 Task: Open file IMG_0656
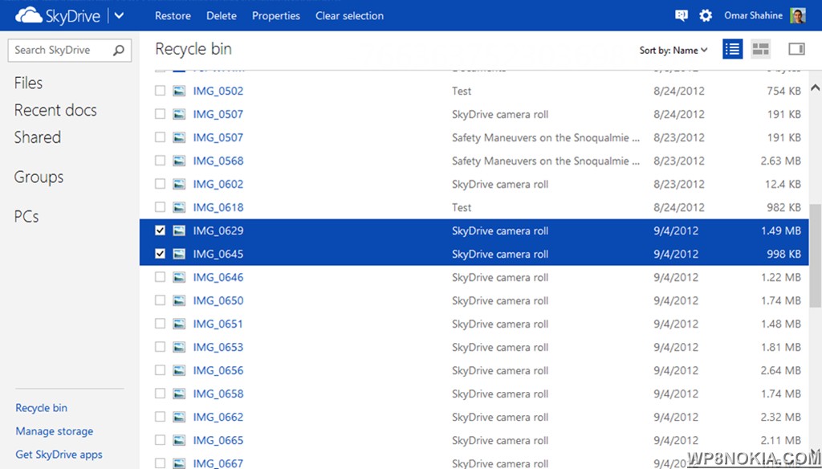(x=218, y=370)
